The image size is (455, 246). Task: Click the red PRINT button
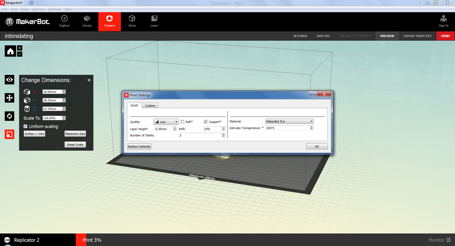(445, 36)
